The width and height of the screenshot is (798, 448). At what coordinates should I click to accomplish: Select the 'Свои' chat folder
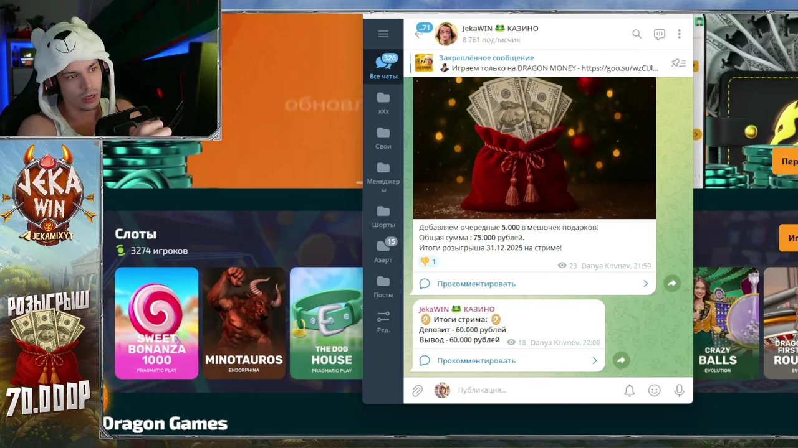click(x=383, y=138)
